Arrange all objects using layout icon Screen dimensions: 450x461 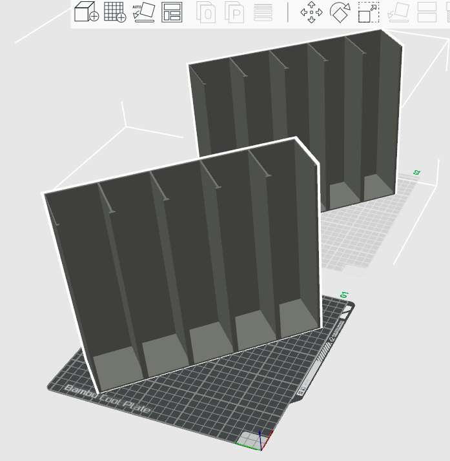point(172,12)
